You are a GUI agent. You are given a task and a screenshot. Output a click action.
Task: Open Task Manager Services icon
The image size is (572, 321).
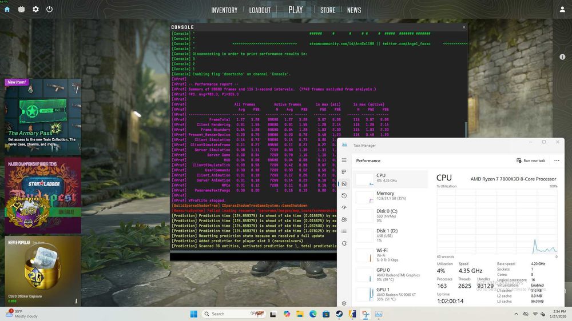[x=344, y=243]
